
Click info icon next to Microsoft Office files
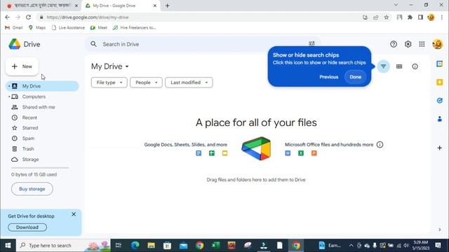380,145
